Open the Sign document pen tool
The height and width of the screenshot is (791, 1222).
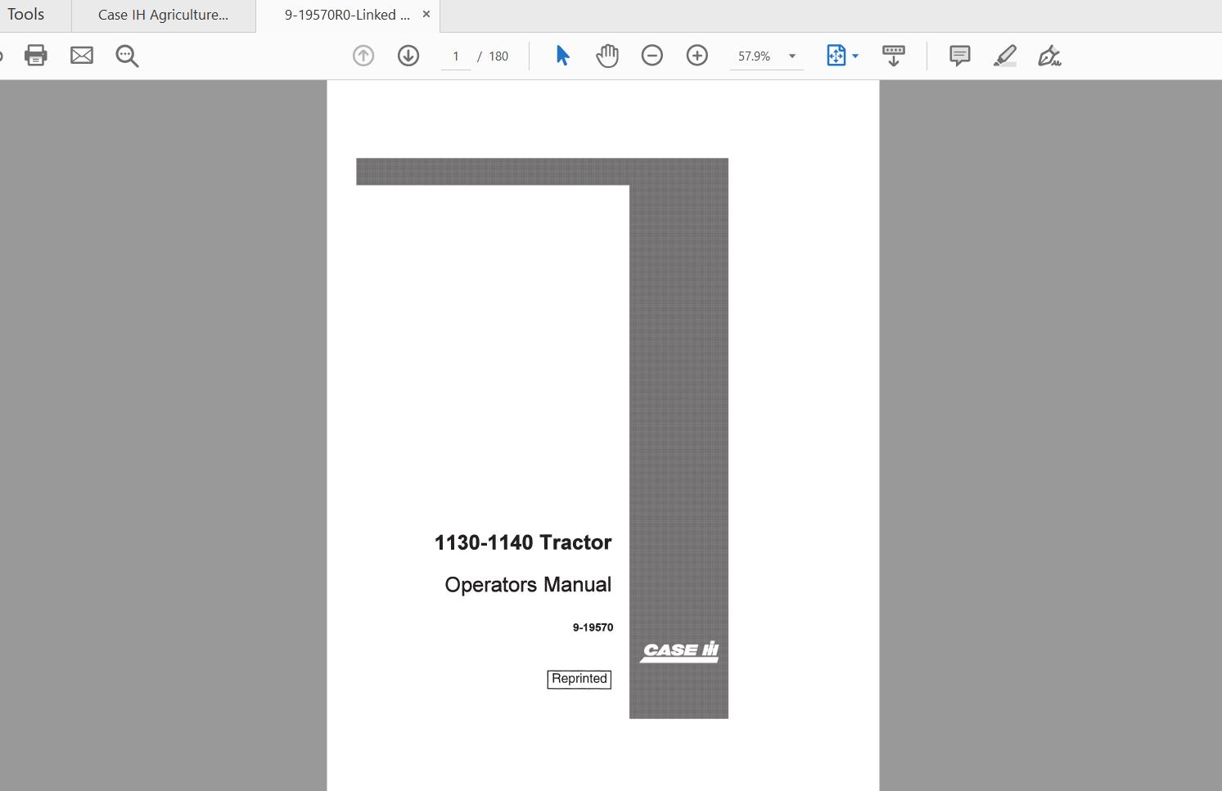pyautogui.click(x=1049, y=56)
